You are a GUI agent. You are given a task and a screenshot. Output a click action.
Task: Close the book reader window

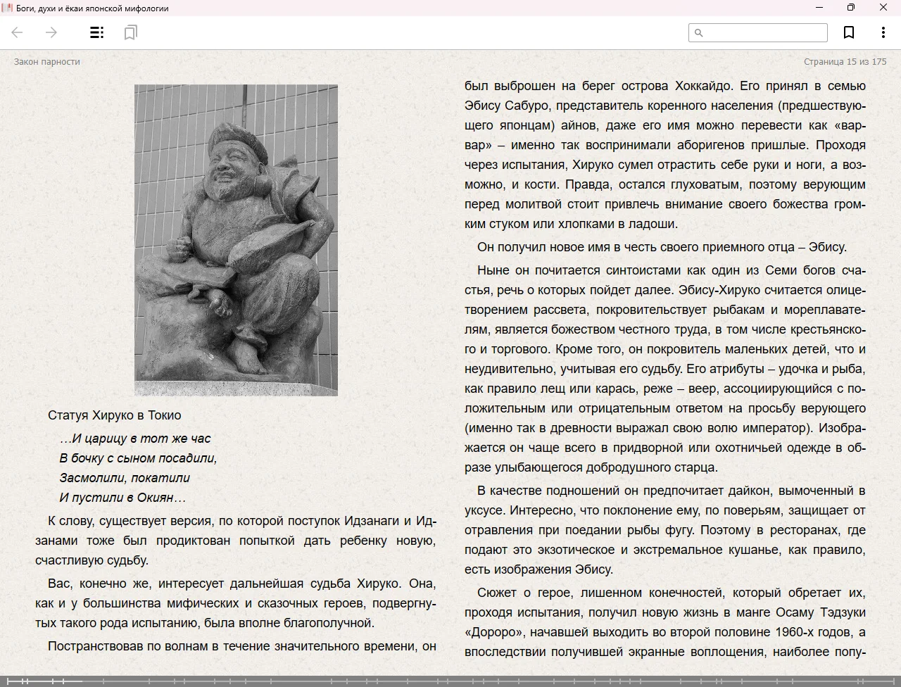click(x=883, y=8)
